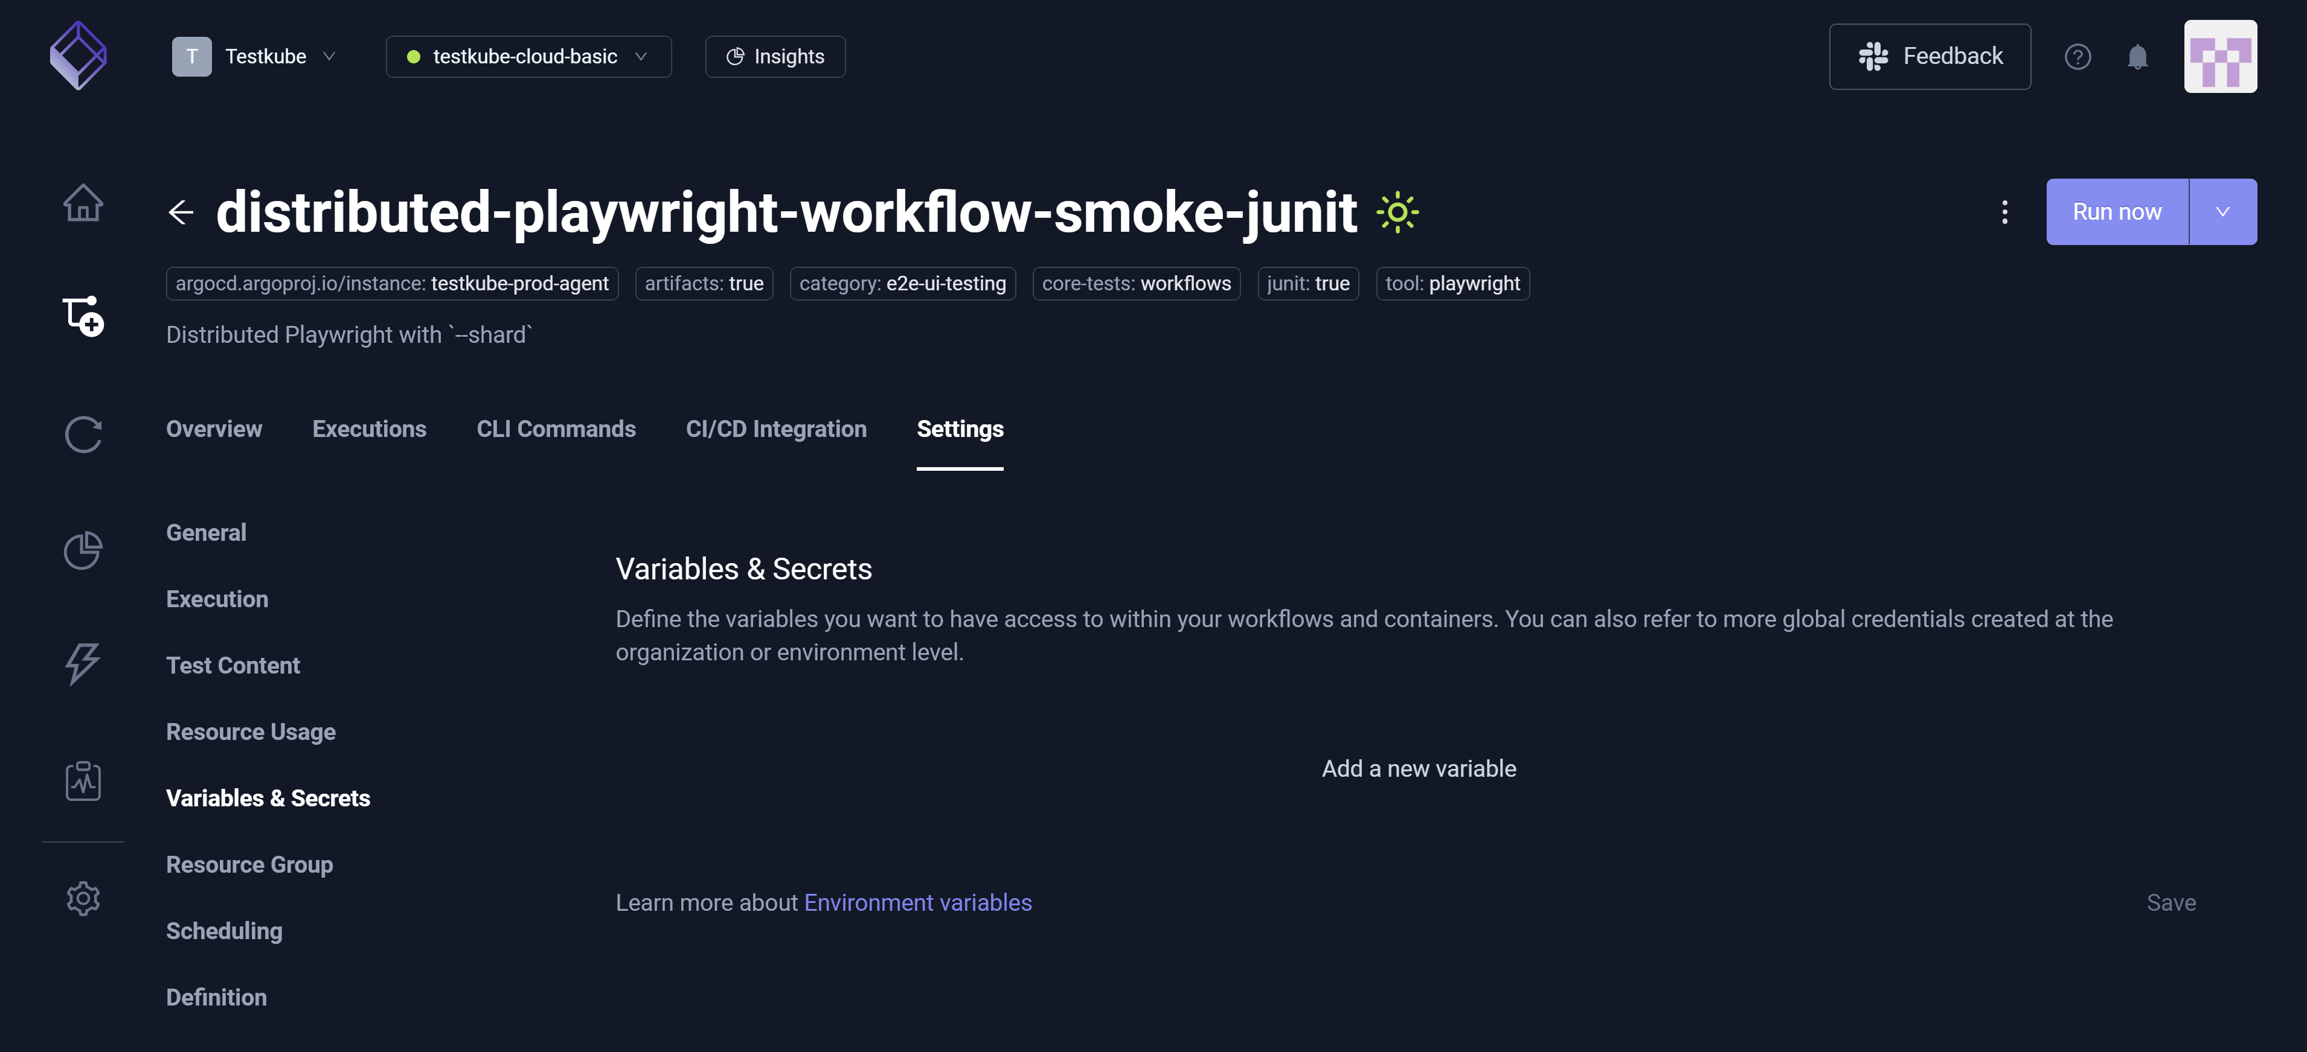The image size is (2307, 1052).
Task: Open the Environment variables link
Action: [917, 902]
